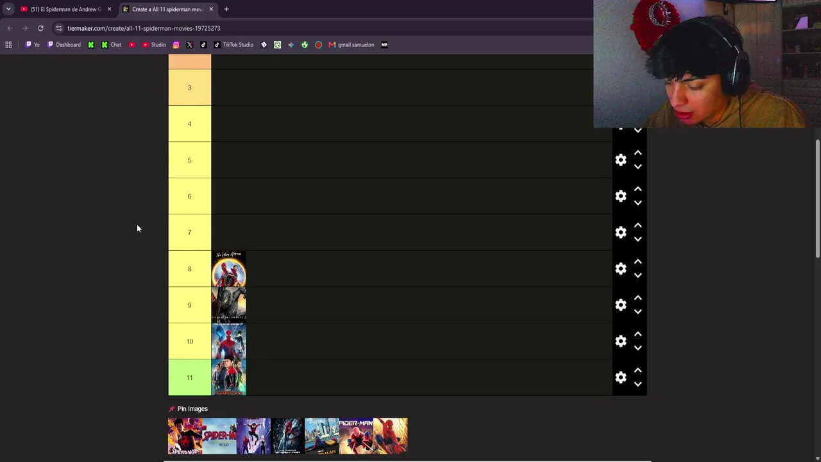The width and height of the screenshot is (821, 462).
Task: Move tier 6 row down
Action: point(638,203)
